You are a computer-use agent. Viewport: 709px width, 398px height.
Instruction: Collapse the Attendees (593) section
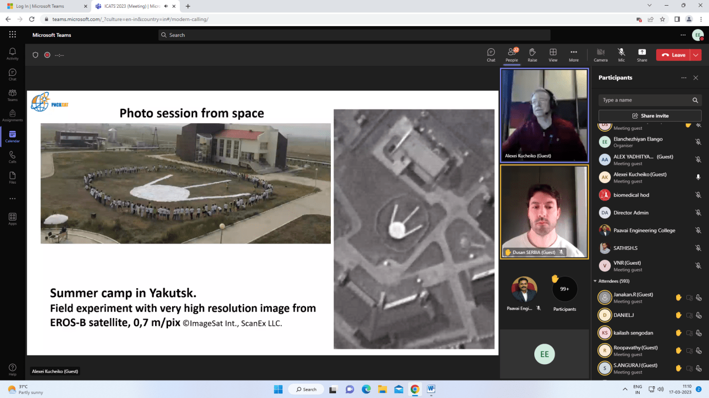[x=595, y=281]
